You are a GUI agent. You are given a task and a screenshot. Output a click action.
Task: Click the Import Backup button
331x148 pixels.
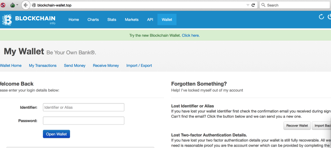(x=321, y=126)
